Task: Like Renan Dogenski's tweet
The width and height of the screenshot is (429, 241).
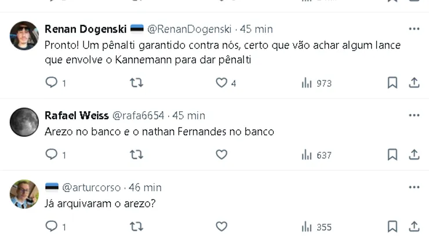Action: (x=221, y=83)
